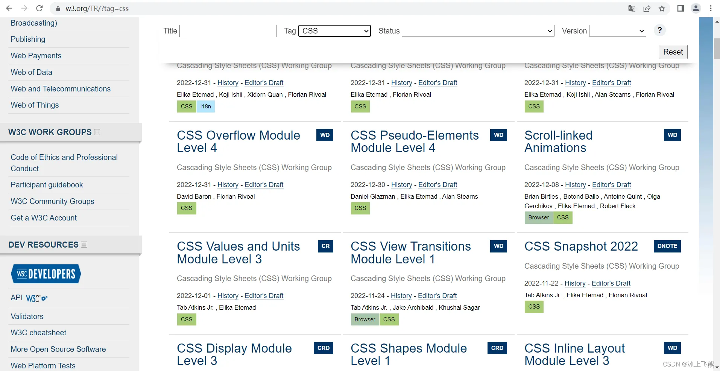This screenshot has width=720, height=371.
Task: Bookmark this page with star icon
Action: (x=662, y=8)
